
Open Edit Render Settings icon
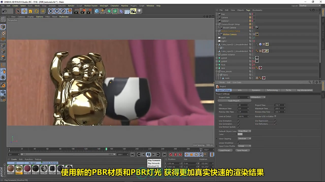click(x=89, y=11)
